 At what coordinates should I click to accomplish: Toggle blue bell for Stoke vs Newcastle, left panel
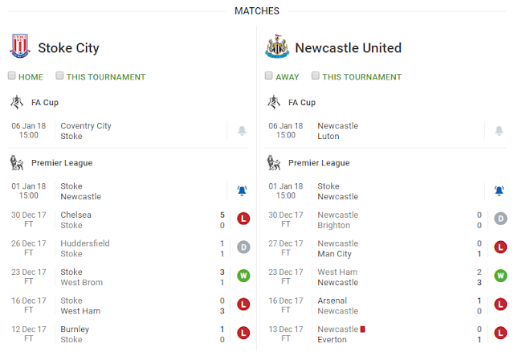pos(243,190)
